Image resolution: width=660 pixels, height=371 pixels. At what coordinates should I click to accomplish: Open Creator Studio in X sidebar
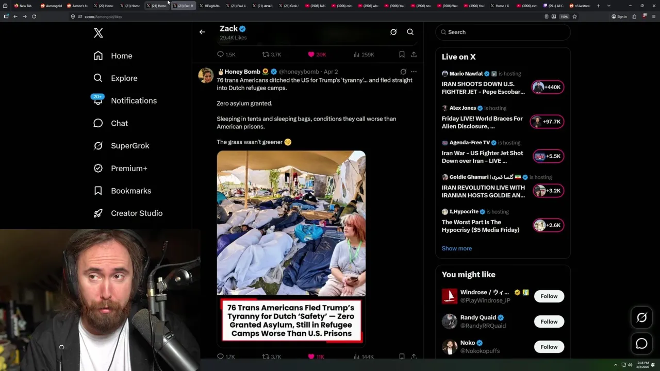point(128,213)
